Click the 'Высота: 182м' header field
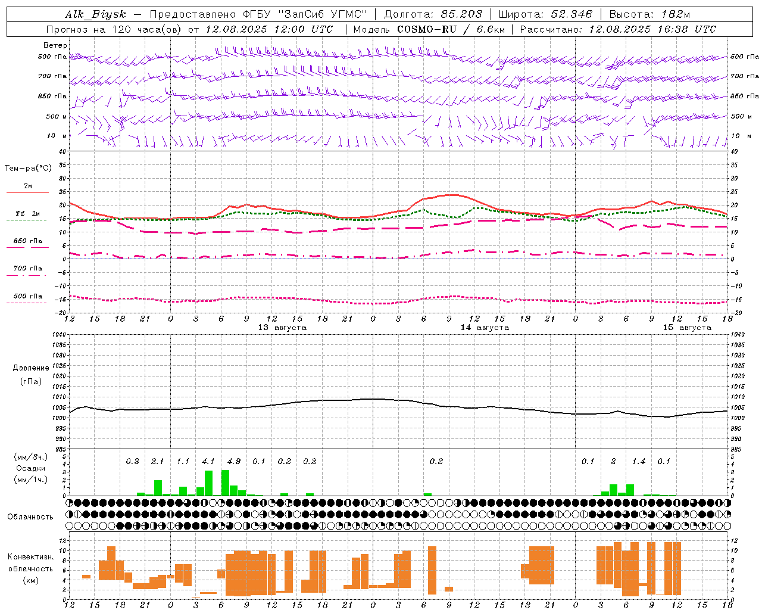This screenshot has height=610, width=762. [649, 14]
